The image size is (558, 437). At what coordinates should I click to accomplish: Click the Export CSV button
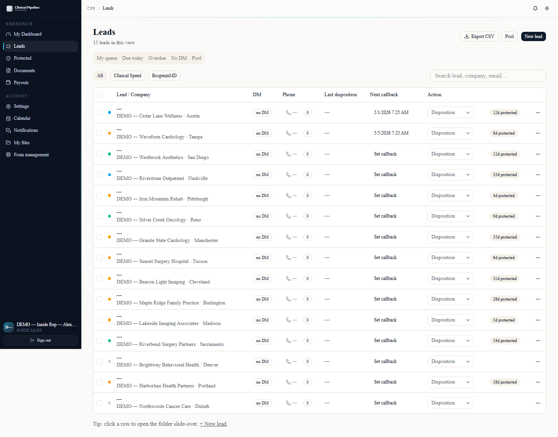[479, 36]
